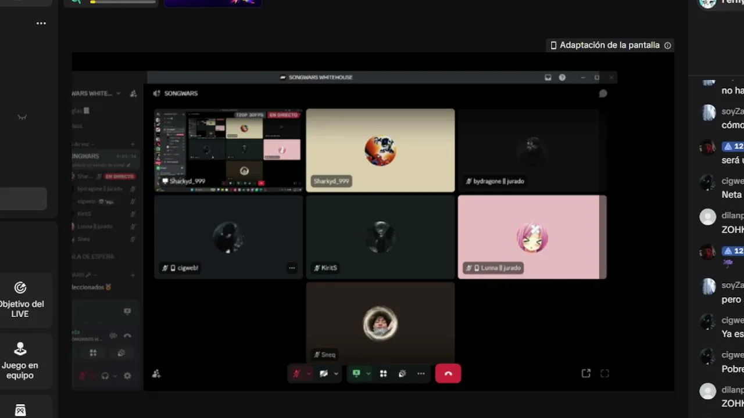The width and height of the screenshot is (744, 418).
Task: Select Sneq in sidebar member list
Action: click(105, 239)
